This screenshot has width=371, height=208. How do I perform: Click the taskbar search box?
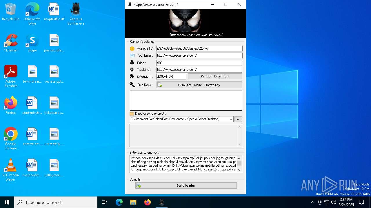56,202
